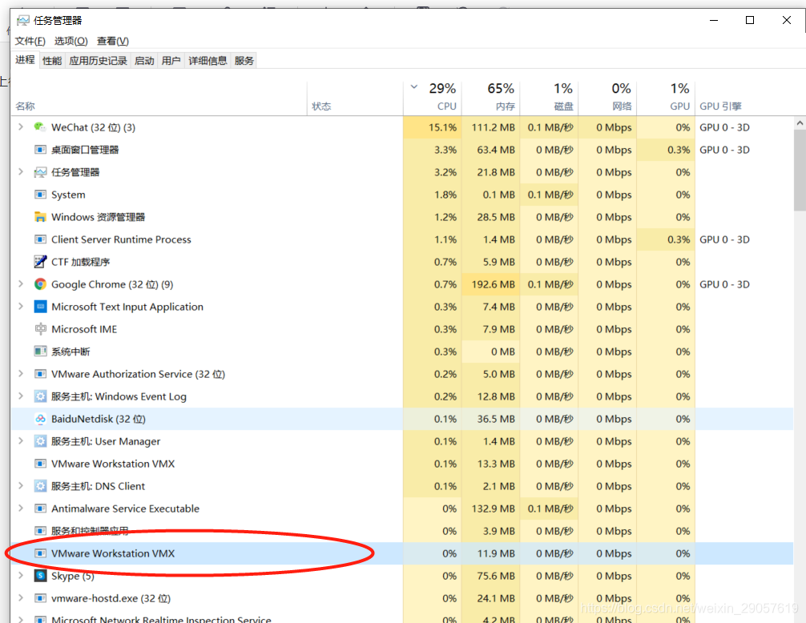Sort by the GPU percentage column header
Image resolution: width=806 pixels, height=623 pixels.
666,97
